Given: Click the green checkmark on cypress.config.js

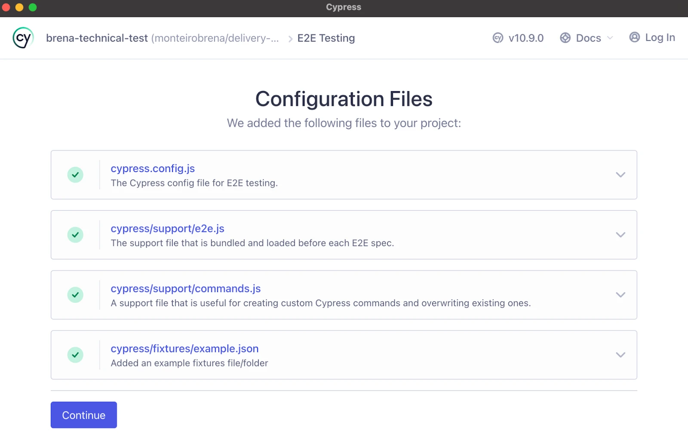Looking at the screenshot, I should (75, 175).
